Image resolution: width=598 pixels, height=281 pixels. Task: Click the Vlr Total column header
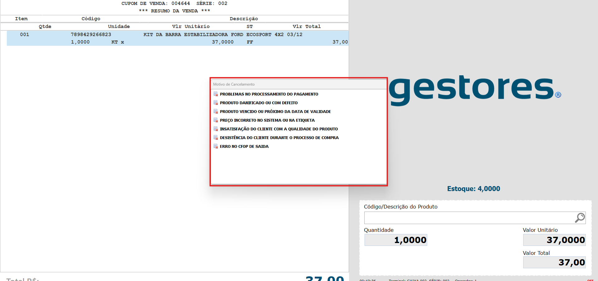tap(306, 26)
